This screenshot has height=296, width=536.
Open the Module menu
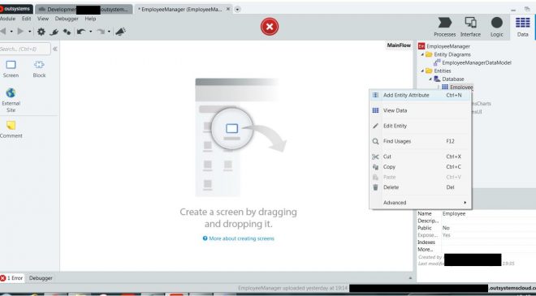click(7, 19)
